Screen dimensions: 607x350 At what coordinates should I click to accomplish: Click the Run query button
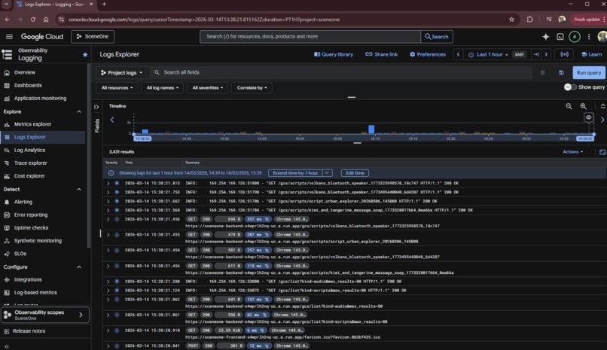pos(588,73)
